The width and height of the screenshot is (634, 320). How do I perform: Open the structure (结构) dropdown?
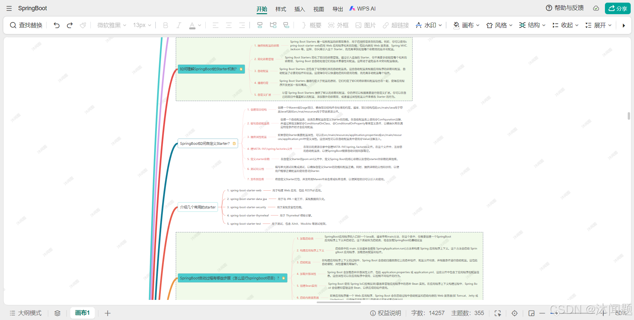click(x=532, y=25)
